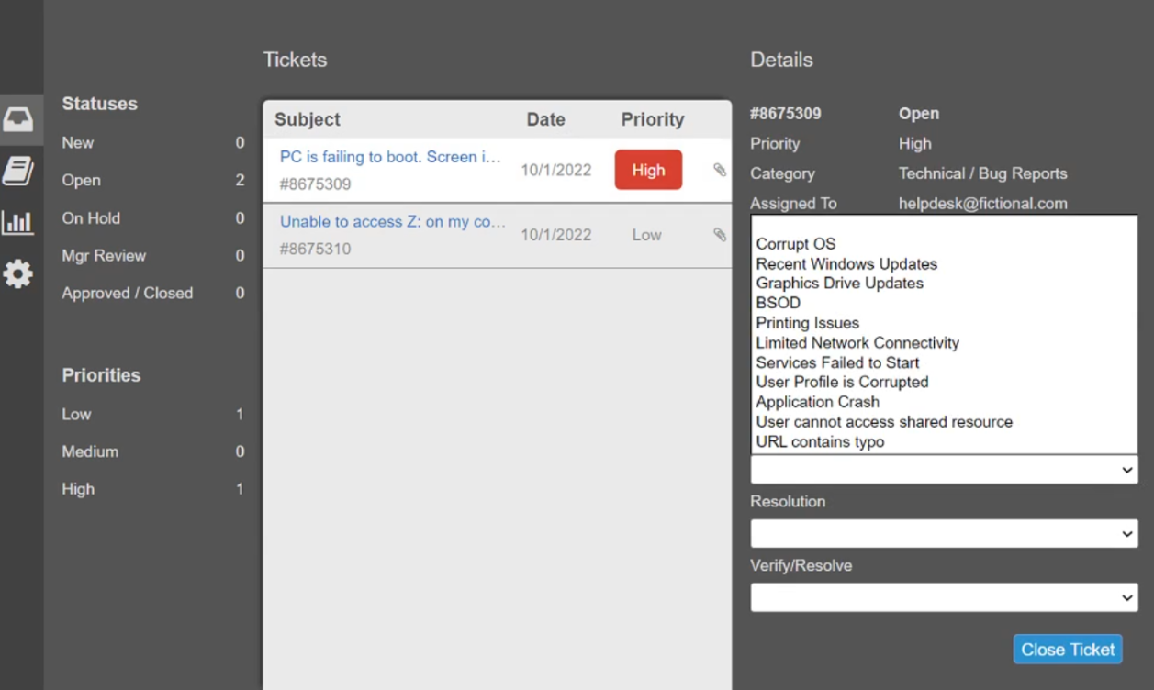Sort tickets by Priority column header

point(653,119)
